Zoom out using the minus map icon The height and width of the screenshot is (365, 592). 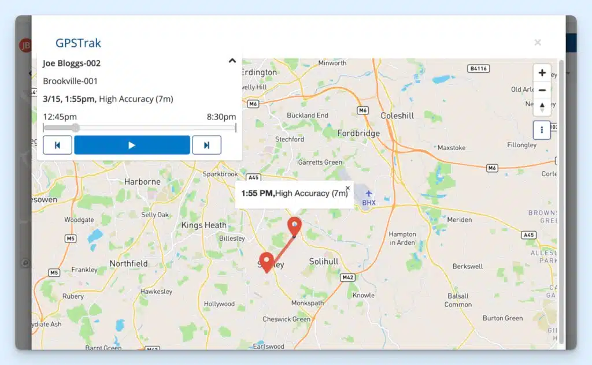542,90
